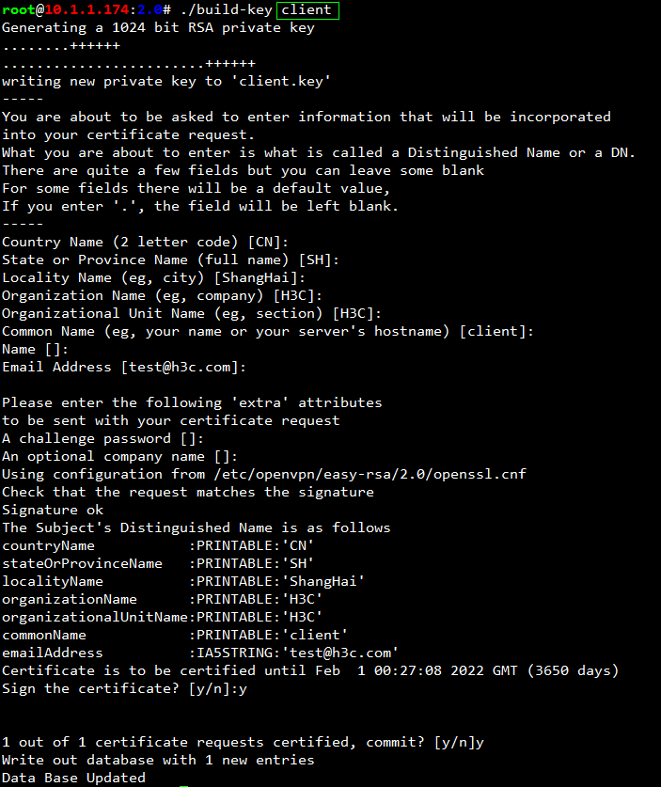661x787 pixels.
Task: Click the highlighted 'client' argument box
Action: (x=307, y=10)
